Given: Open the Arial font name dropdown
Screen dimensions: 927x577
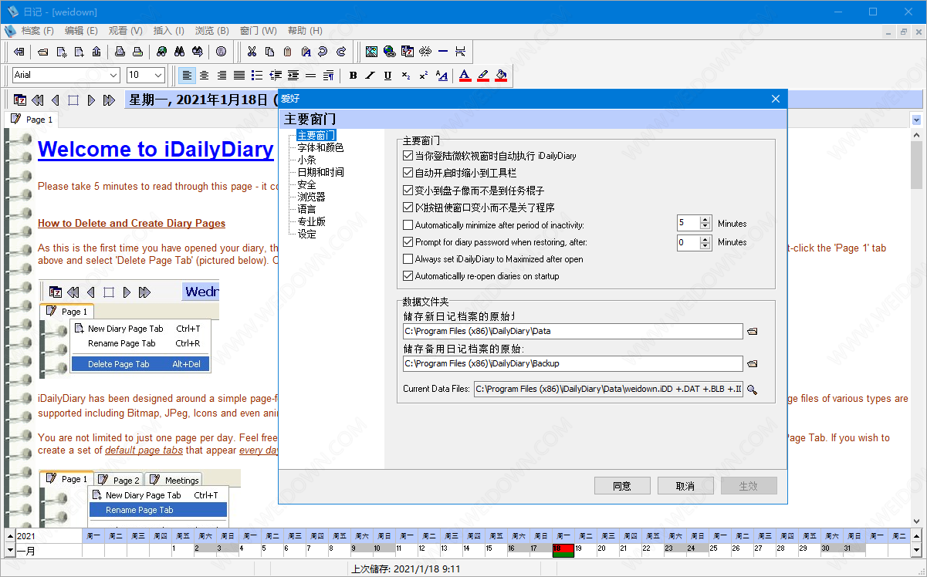Looking at the screenshot, I should pyautogui.click(x=114, y=75).
